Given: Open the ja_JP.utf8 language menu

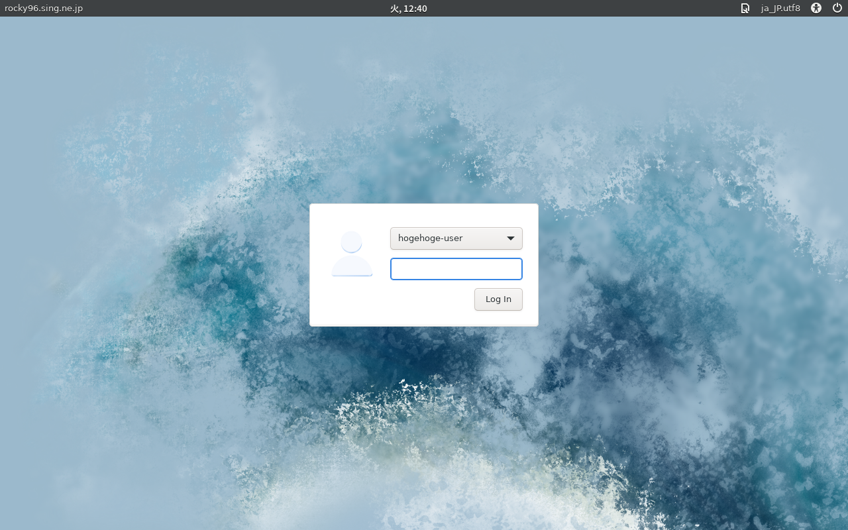Looking at the screenshot, I should click(x=780, y=9).
